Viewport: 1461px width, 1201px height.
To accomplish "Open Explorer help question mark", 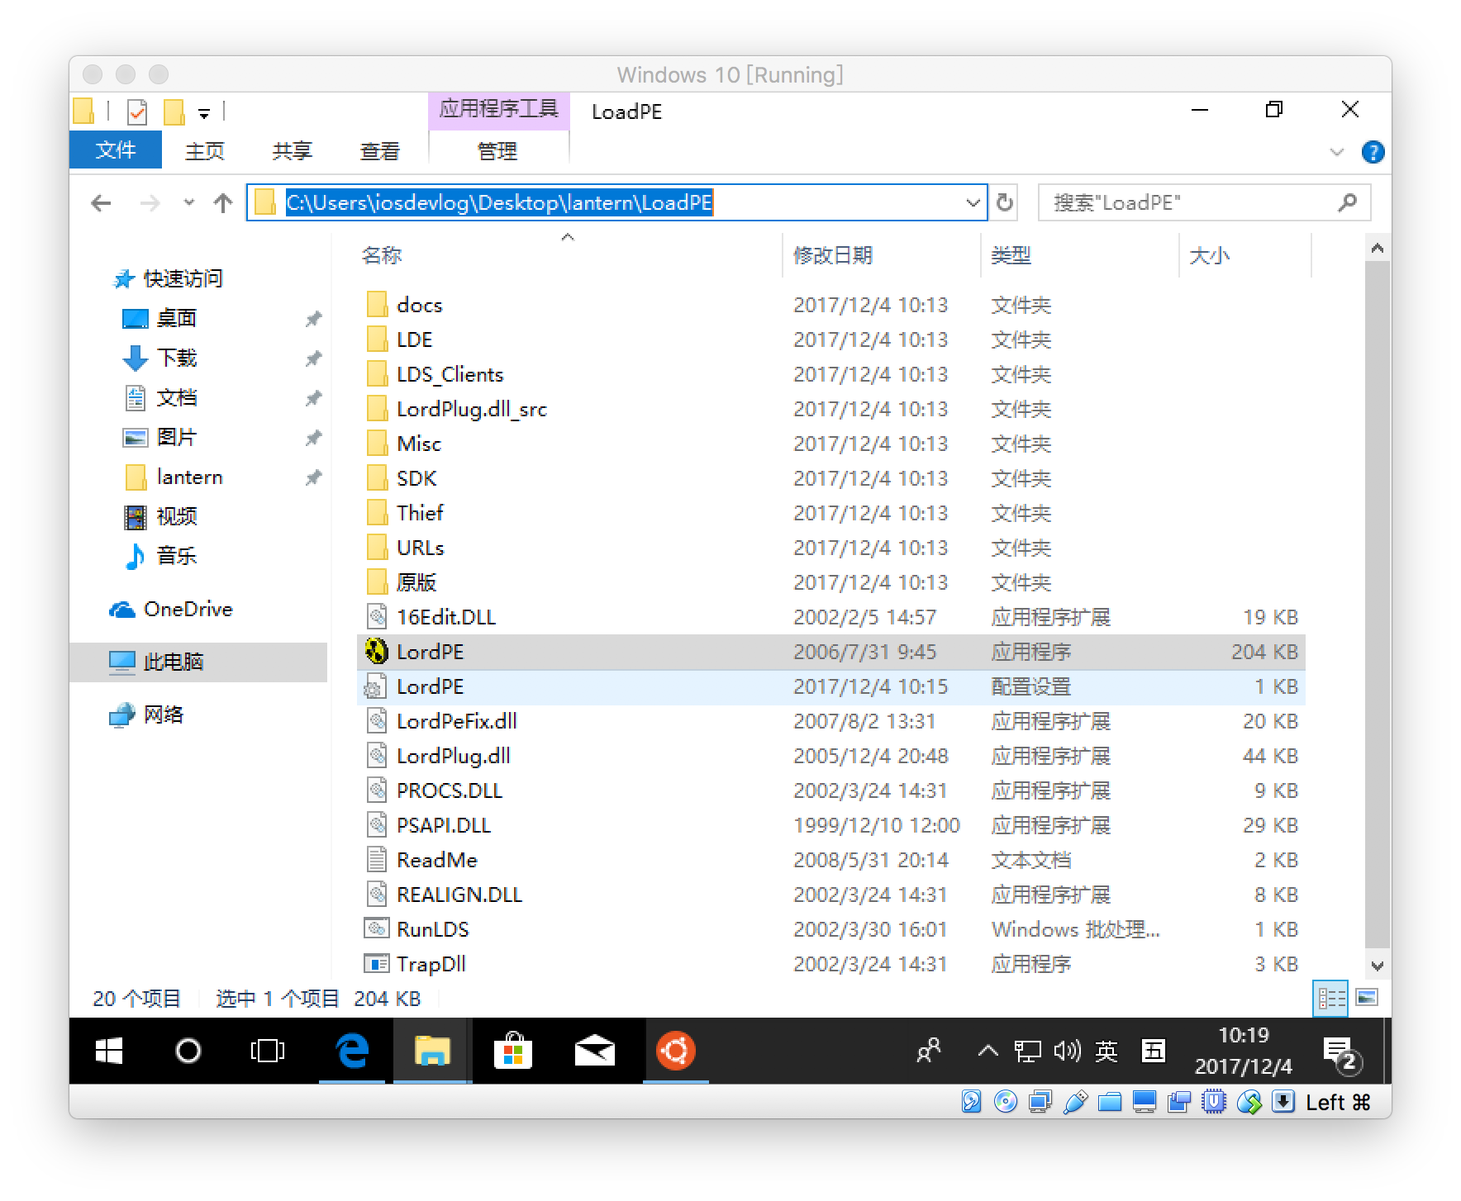I will (1373, 152).
